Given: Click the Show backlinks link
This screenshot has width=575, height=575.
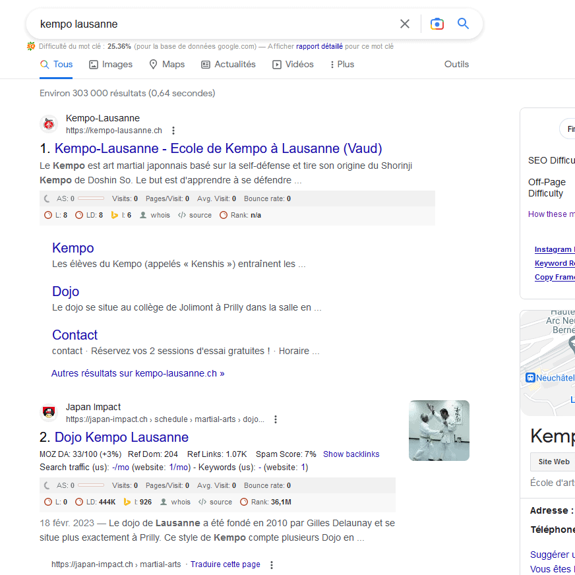Looking at the screenshot, I should [351, 454].
